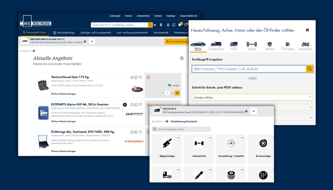Open more options on Abgasanlage tile
The width and height of the screenshot is (333, 190).
pyautogui.click(x=178, y=138)
